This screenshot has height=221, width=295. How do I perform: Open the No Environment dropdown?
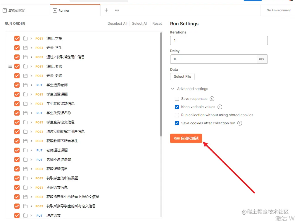279,10
